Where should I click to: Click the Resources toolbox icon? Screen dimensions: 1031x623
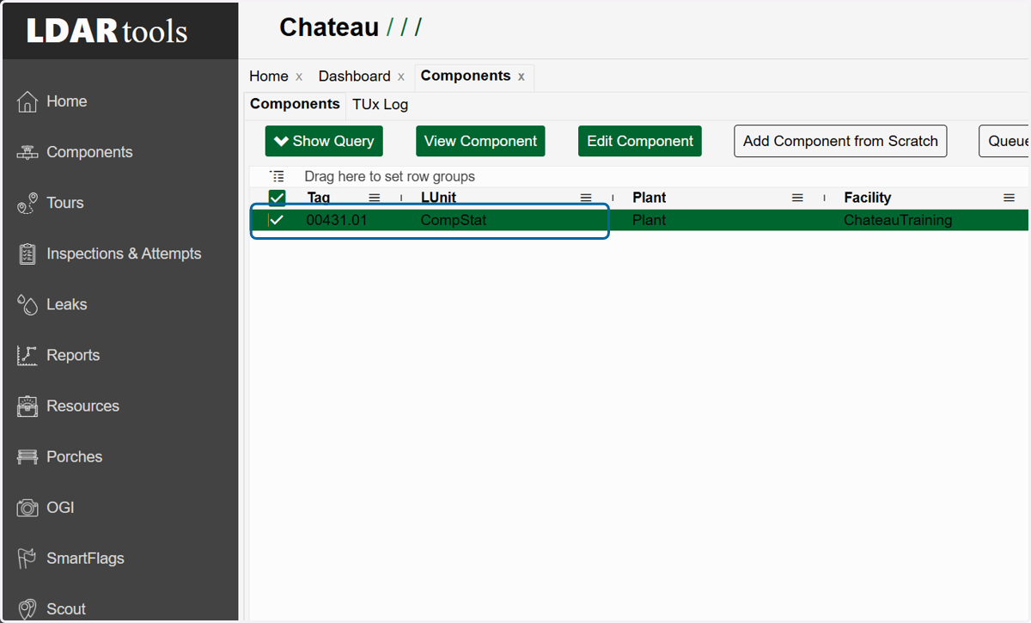[27, 406]
